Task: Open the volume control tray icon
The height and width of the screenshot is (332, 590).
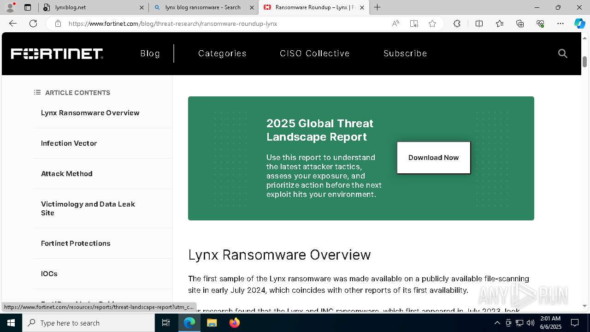Action: pos(531,323)
